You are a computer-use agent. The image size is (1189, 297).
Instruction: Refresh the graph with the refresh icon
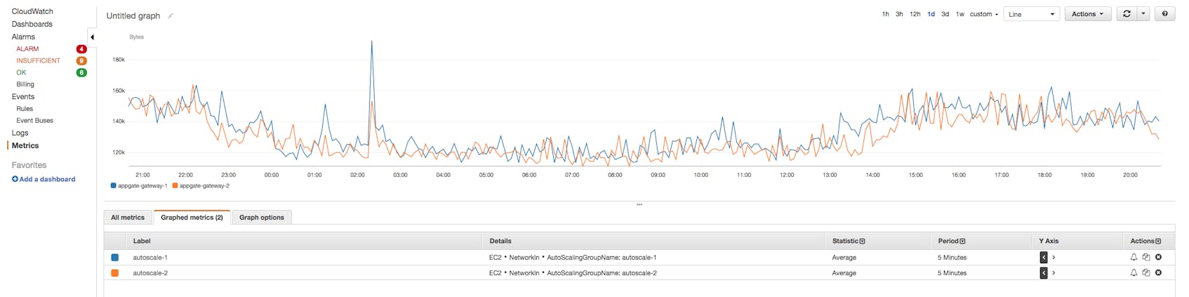(x=1127, y=14)
